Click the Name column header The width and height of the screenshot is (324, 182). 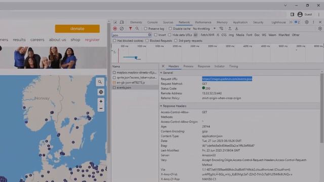[x=135, y=66]
